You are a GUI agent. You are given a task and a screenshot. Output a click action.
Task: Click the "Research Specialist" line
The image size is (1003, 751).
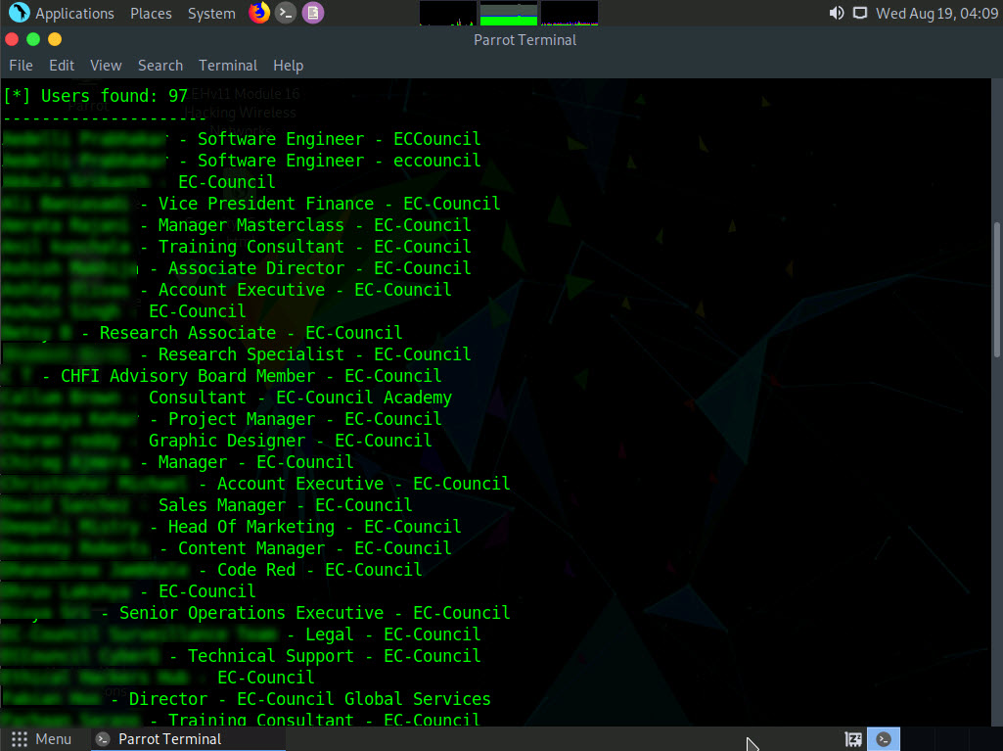[x=237, y=354]
